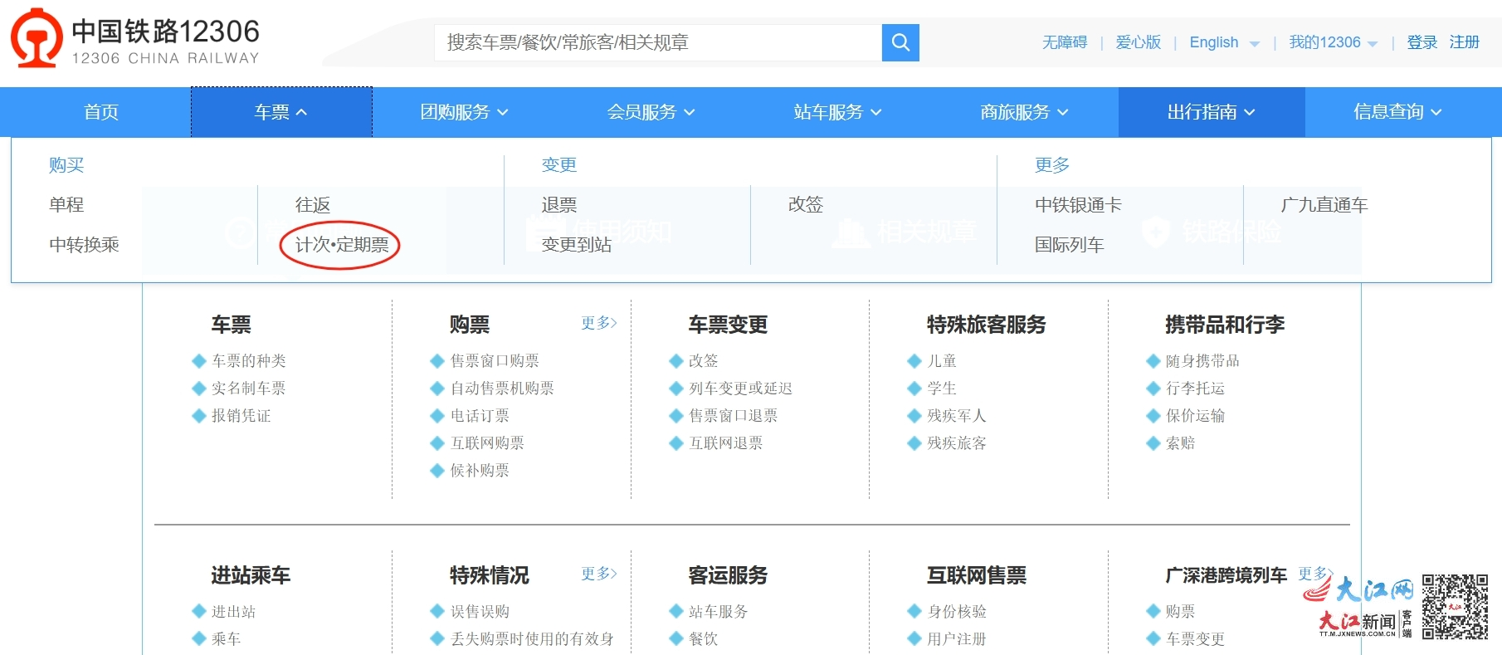Open 学生 link
The width and height of the screenshot is (1502, 655).
942,388
